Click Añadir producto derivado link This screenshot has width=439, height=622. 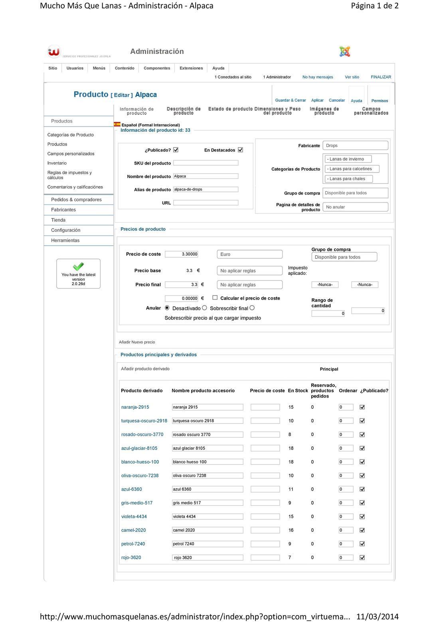coord(145,369)
